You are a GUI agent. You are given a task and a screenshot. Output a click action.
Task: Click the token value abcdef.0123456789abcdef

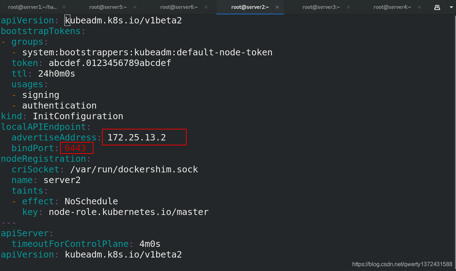click(x=110, y=63)
